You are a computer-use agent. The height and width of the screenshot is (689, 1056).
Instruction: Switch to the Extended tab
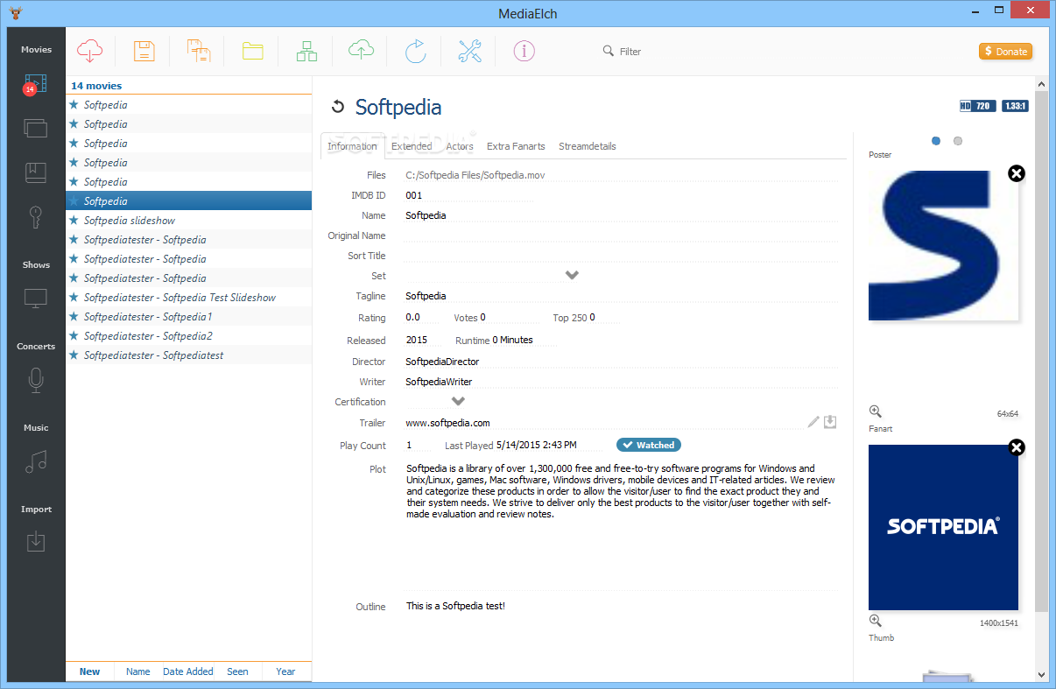point(412,146)
